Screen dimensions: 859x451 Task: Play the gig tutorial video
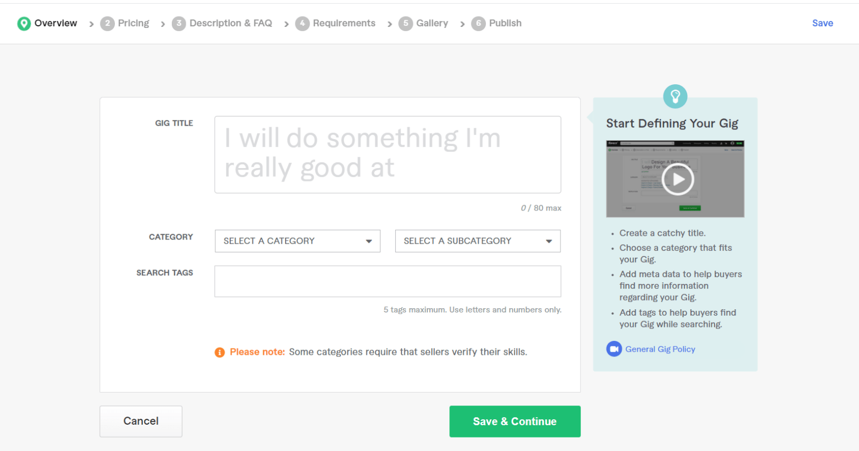[x=678, y=179]
